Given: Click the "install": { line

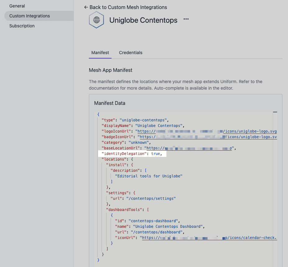Looking at the screenshot, I should pyautogui.click(x=120, y=165).
